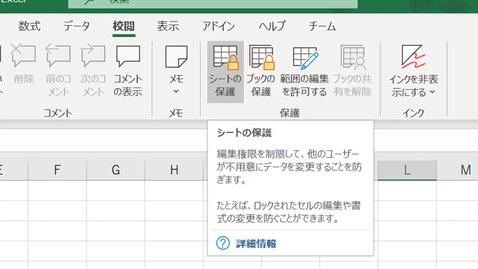Expand the メモ dropdown chevron
478x269 pixels.
[176, 91]
